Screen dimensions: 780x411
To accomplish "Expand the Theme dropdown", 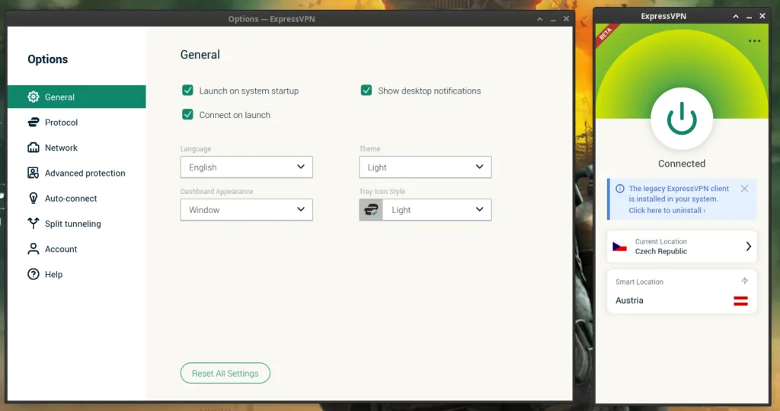I will point(425,167).
